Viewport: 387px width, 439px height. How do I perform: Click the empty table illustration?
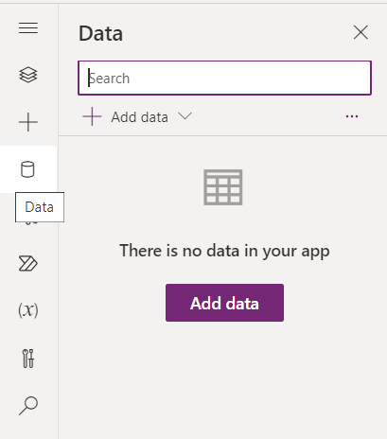(x=223, y=187)
